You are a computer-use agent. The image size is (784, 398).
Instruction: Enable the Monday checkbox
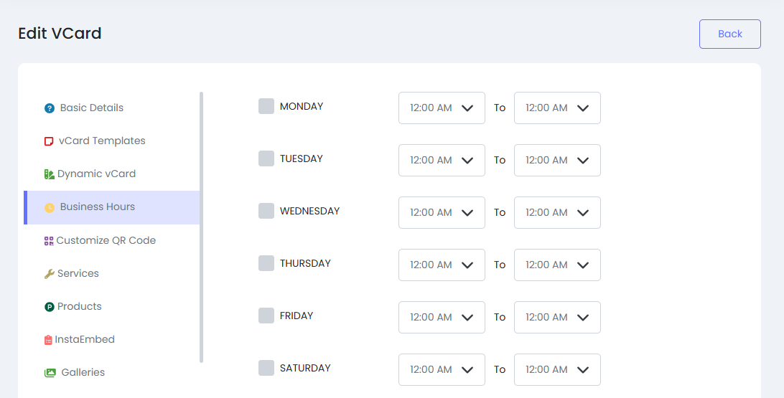pyautogui.click(x=266, y=106)
